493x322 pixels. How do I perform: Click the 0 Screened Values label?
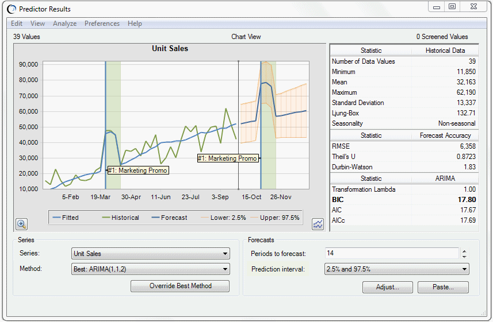coord(442,37)
